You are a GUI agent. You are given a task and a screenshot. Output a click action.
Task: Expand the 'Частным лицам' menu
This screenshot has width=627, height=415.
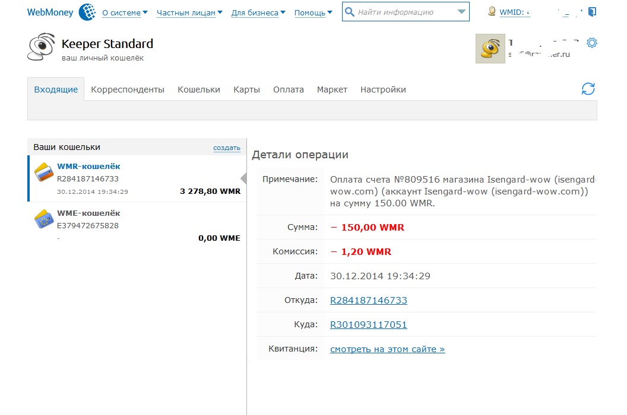[189, 13]
